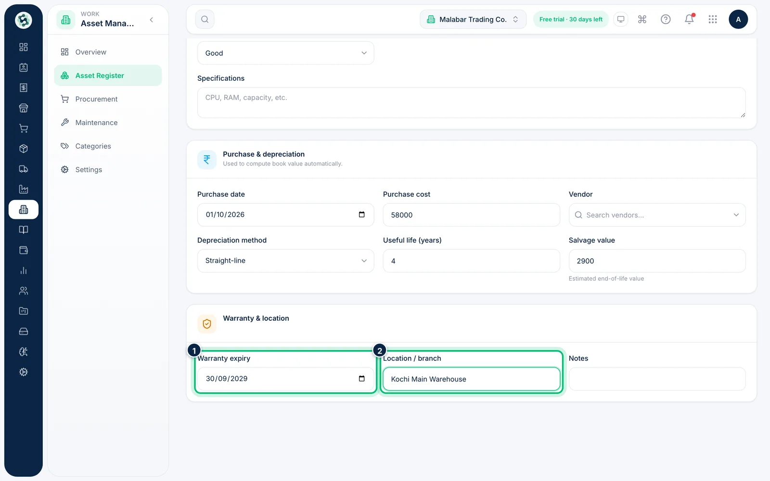Click the empty Notes field
Screen dimensions: 770x481
pyautogui.click(x=657, y=379)
